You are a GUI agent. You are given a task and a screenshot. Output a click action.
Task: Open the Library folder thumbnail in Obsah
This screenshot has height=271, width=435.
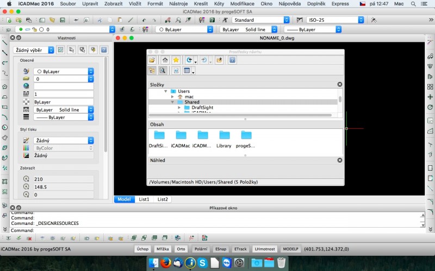pos(224,139)
